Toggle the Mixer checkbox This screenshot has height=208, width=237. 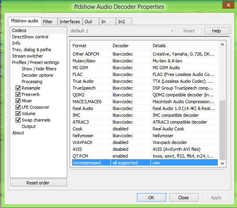tap(18, 101)
